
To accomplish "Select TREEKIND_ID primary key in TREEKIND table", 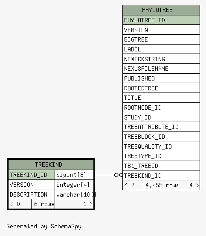I will coord(32,175).
